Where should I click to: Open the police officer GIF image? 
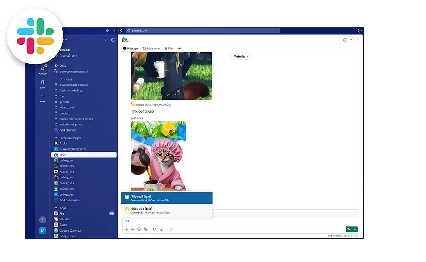pos(172,76)
